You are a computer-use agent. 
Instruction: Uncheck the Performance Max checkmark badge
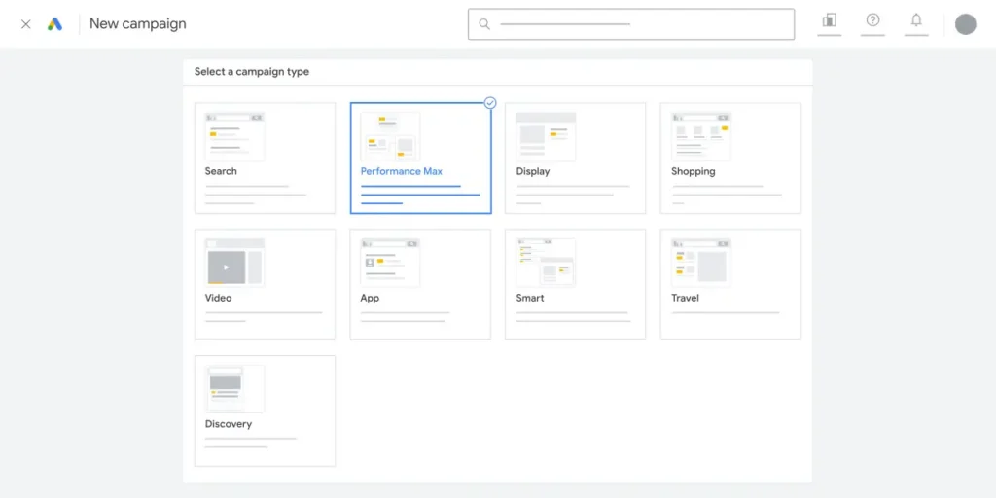(x=490, y=103)
